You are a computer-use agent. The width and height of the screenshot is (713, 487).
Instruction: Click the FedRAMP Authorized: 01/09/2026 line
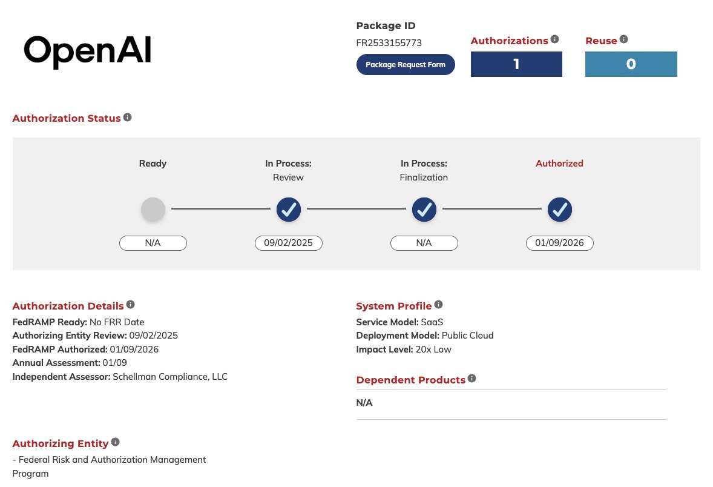click(x=85, y=350)
